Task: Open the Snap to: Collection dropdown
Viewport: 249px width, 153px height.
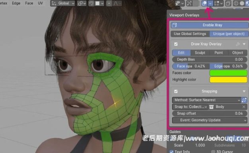Action: [x=190, y=107]
